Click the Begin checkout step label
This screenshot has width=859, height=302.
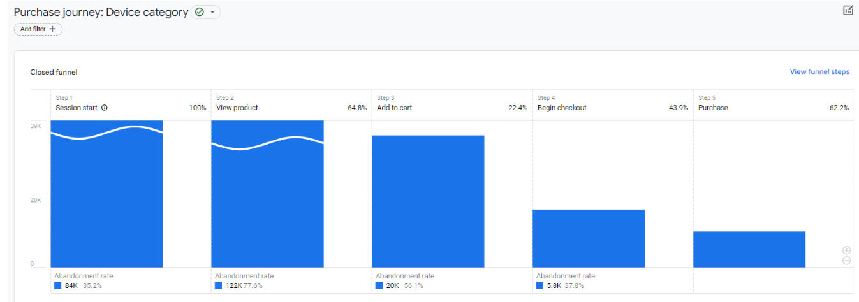(562, 108)
